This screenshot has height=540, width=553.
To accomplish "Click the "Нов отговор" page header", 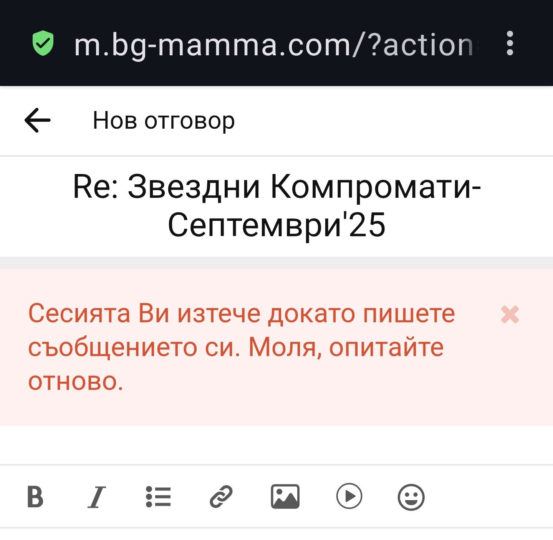I will (x=164, y=120).
